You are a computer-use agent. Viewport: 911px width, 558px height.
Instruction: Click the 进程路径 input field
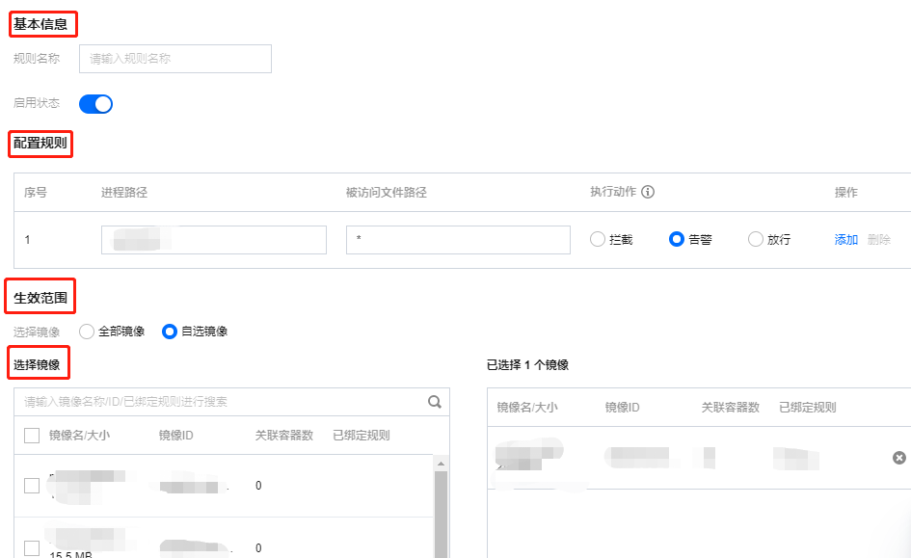point(213,240)
